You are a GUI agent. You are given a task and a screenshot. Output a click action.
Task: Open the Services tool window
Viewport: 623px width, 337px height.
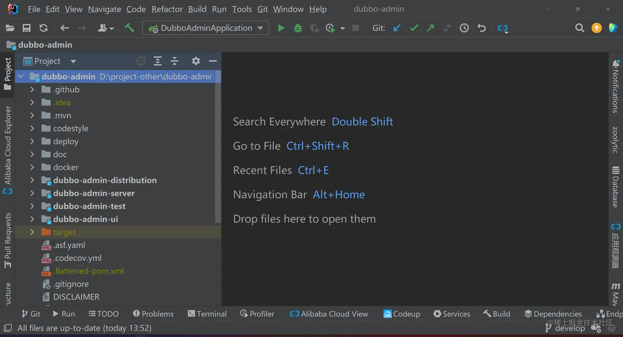(x=452, y=314)
